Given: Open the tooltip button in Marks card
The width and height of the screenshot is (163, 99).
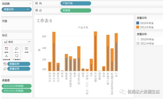Looking at the screenshot, I should pos(17,57).
